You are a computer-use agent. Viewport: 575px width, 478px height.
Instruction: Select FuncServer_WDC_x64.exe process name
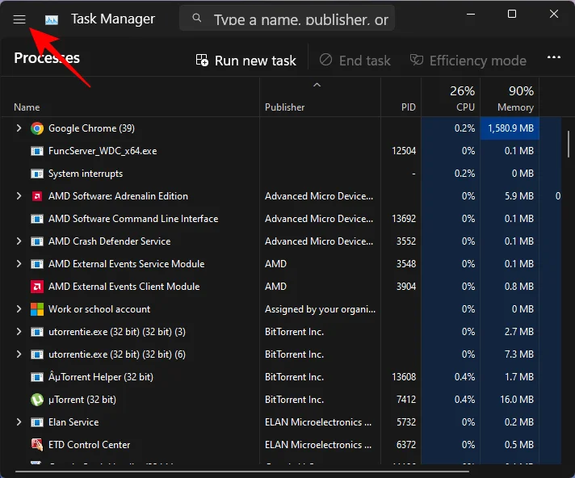pyautogui.click(x=103, y=151)
